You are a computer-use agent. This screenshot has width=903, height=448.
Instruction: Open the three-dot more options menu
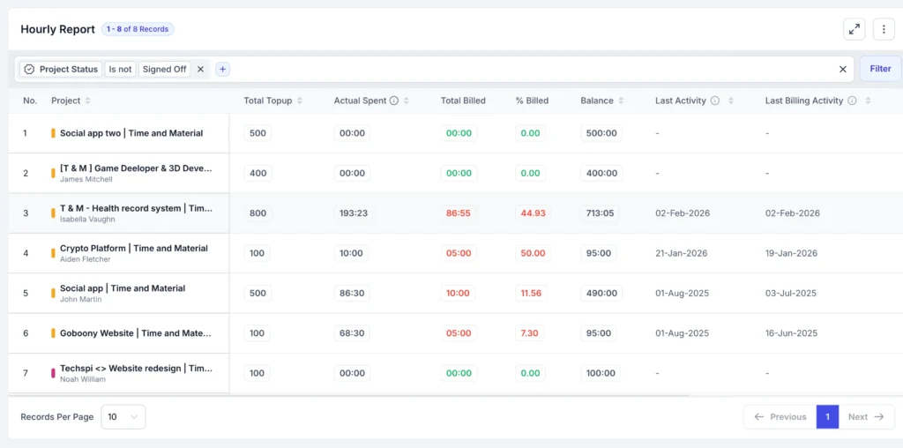click(884, 29)
